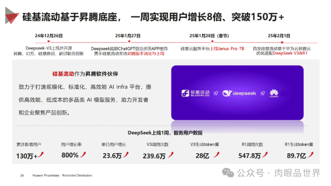Image resolution: width=331 pixels, height=186 pixels.
Task: Click the text Deepseek-V3上线并开源
Action: tap(49, 48)
